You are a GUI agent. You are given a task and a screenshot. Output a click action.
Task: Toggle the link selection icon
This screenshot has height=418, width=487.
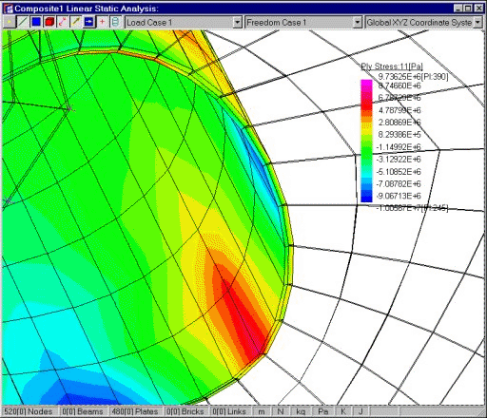click(x=63, y=22)
